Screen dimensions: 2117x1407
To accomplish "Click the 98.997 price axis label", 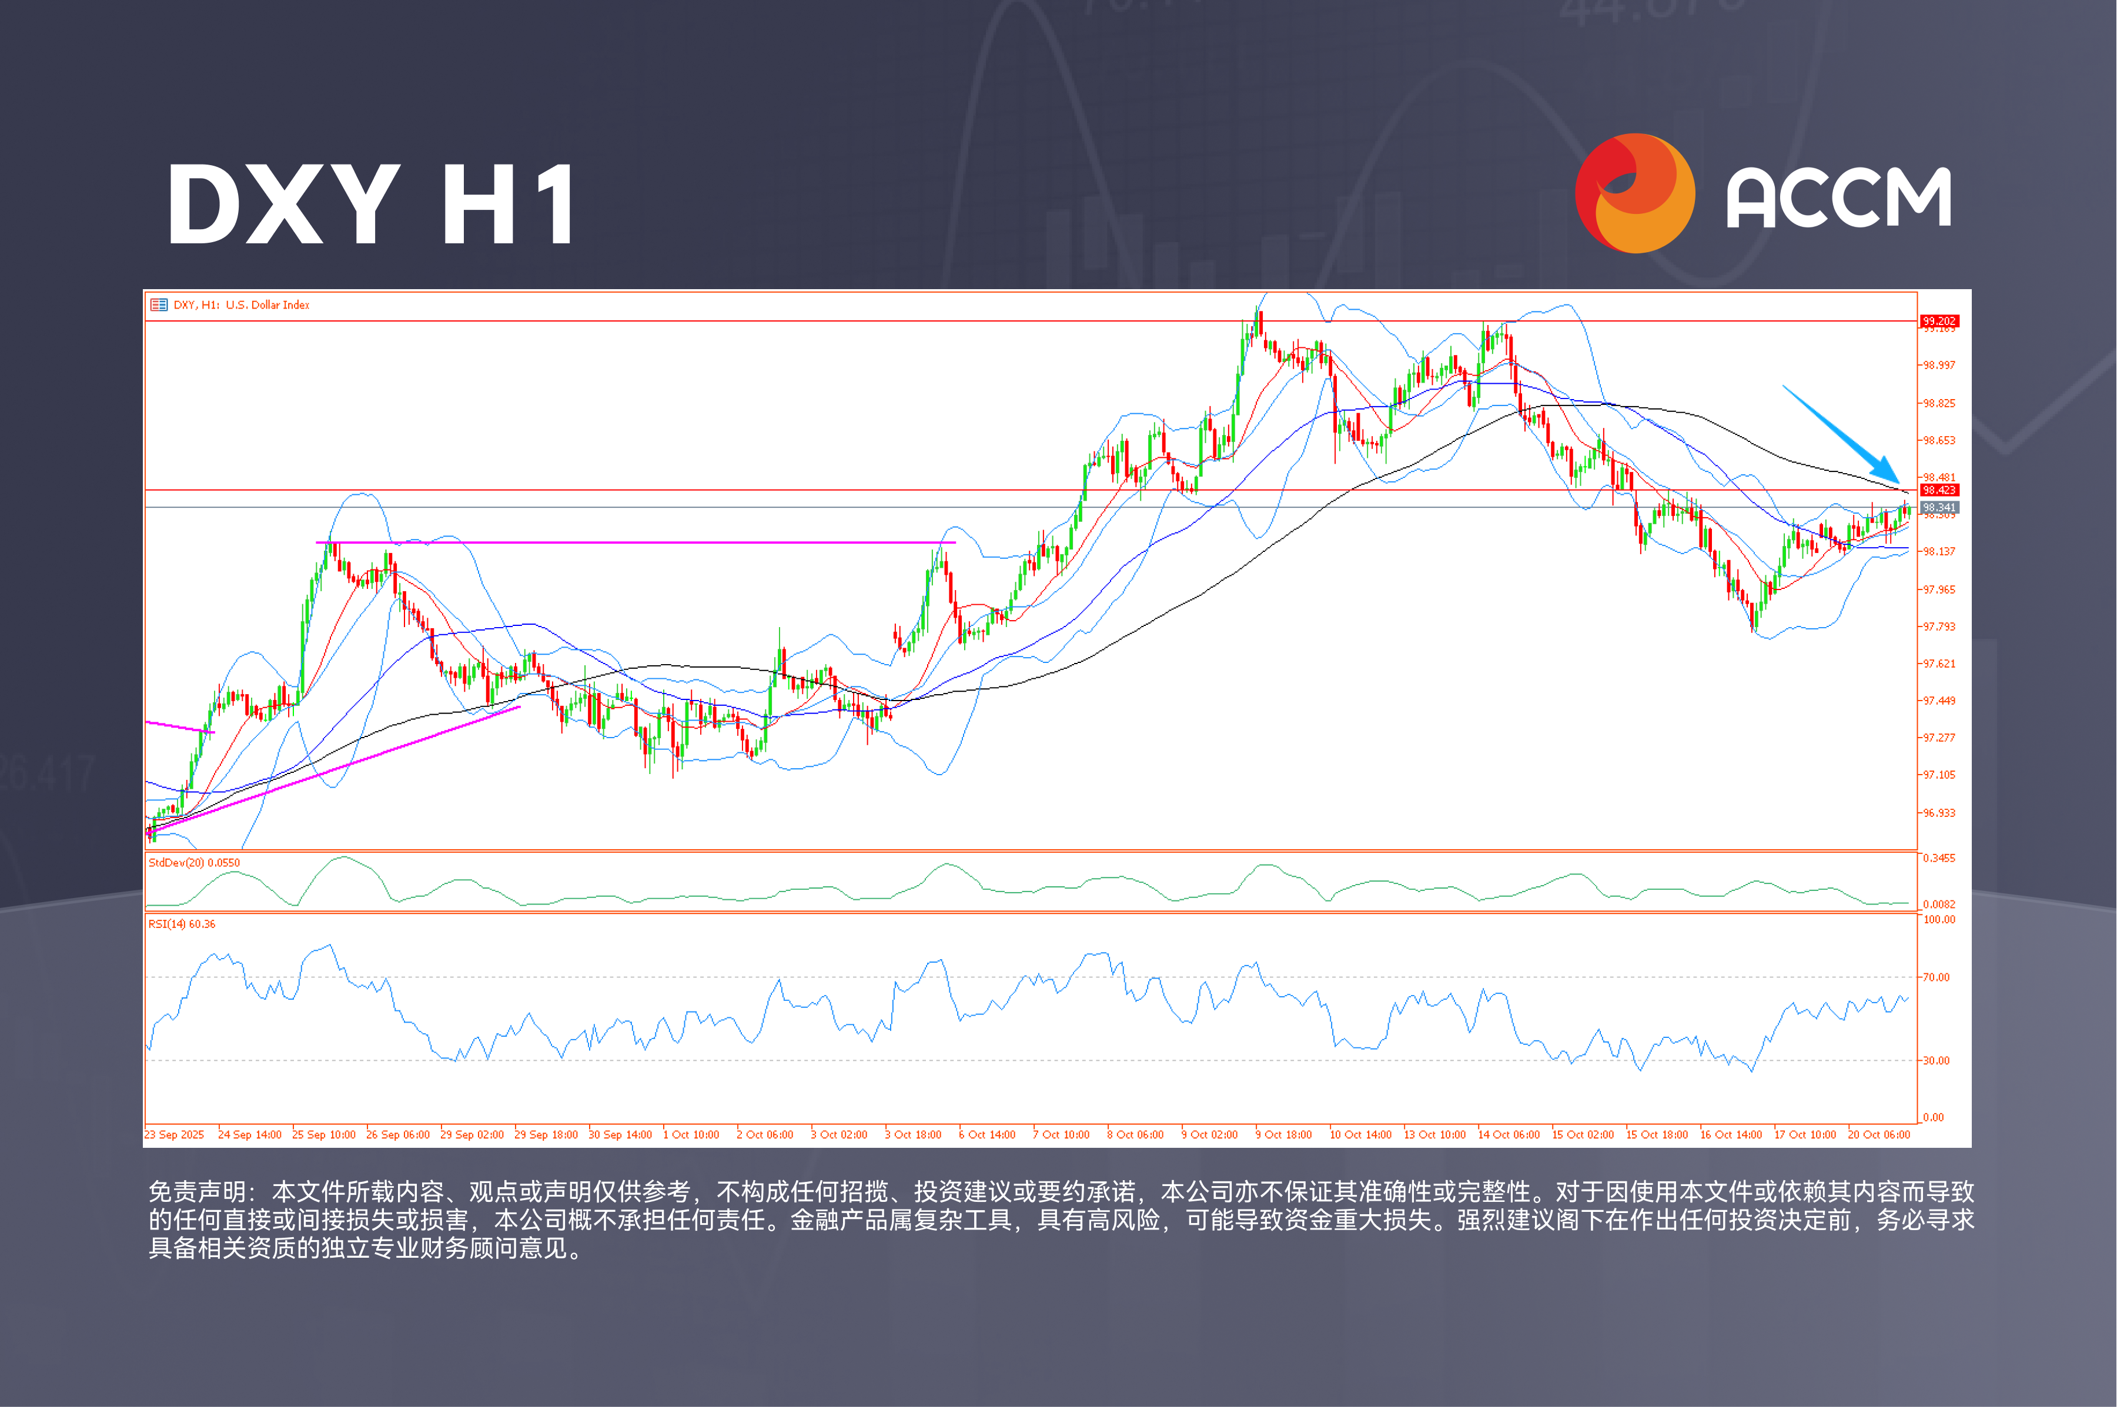I will point(1938,365).
